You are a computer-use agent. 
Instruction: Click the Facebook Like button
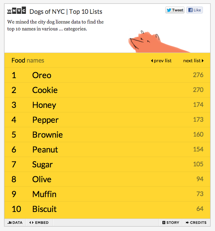[194, 10]
